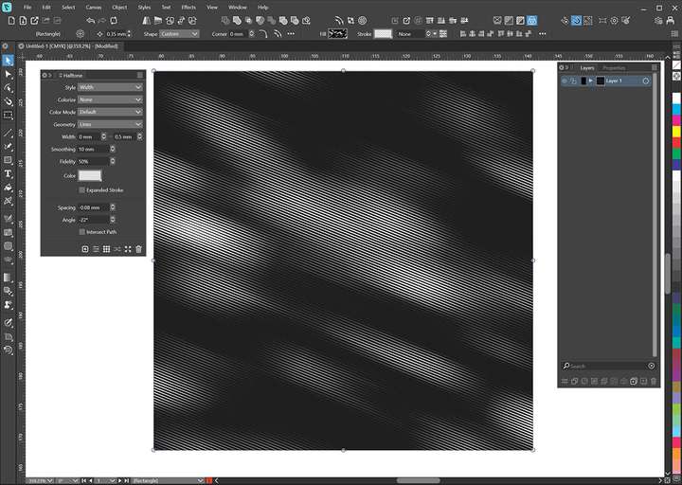Open the Style dropdown in Halftone panel
Screen dimensions: 682x485
click(x=110, y=87)
